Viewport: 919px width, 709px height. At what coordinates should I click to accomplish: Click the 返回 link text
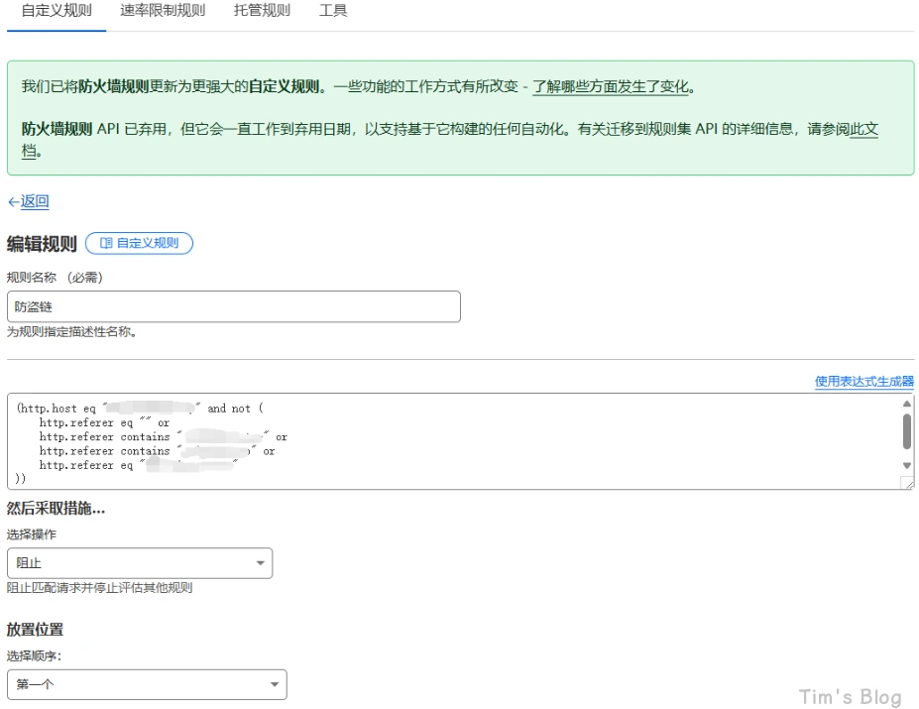click(35, 202)
